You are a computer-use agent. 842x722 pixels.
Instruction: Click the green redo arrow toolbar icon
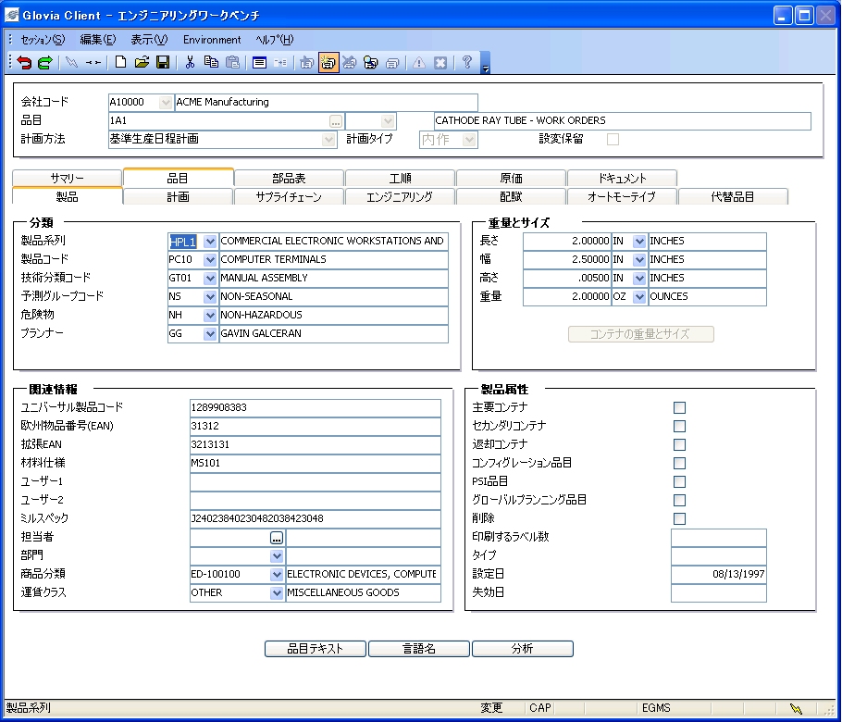(43, 63)
